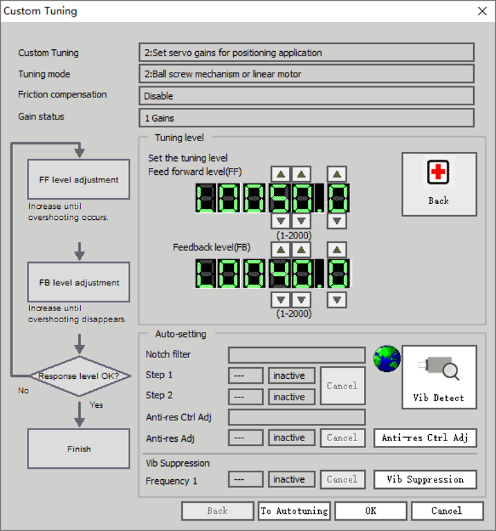
Task: Decrease FB level decimal digit
Action: click(337, 299)
